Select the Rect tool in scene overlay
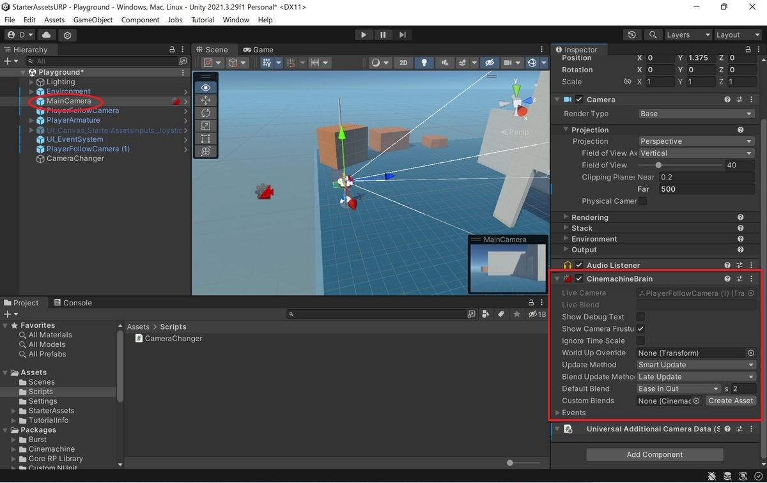 coord(205,139)
